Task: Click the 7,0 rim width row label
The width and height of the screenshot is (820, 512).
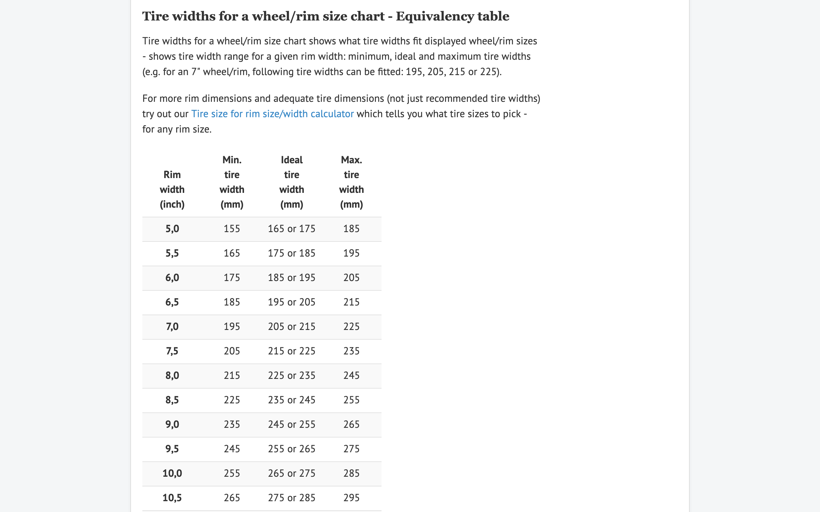Action: pos(172,327)
